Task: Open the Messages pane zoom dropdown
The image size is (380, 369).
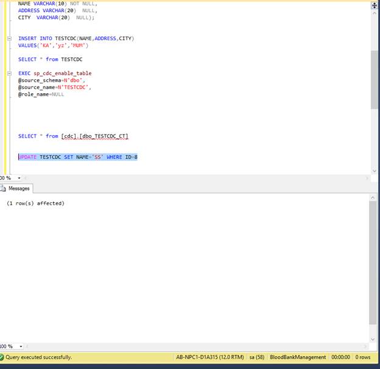Action: tap(21, 346)
